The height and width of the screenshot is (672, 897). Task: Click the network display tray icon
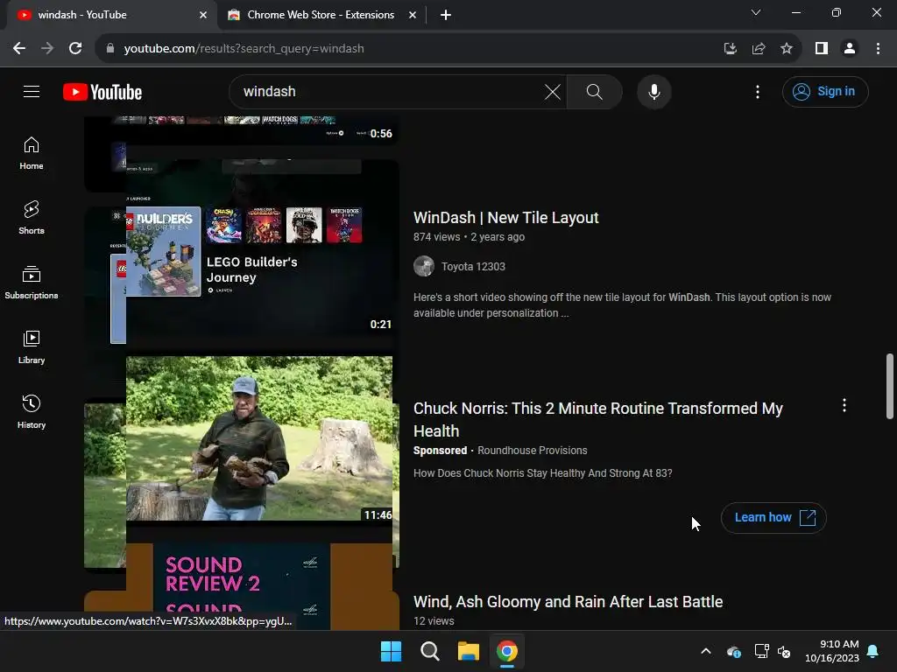pos(761,651)
